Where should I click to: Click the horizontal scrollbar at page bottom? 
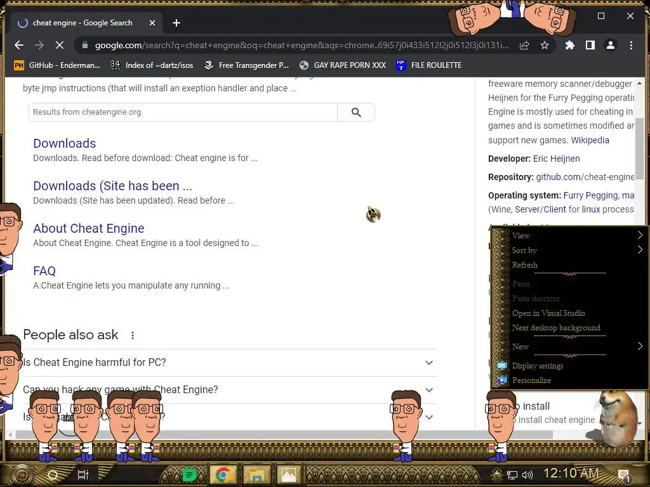(x=284, y=434)
